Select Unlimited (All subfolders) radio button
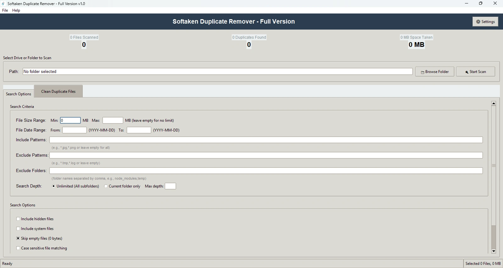Screen dimensions: 503x268 coord(54,186)
